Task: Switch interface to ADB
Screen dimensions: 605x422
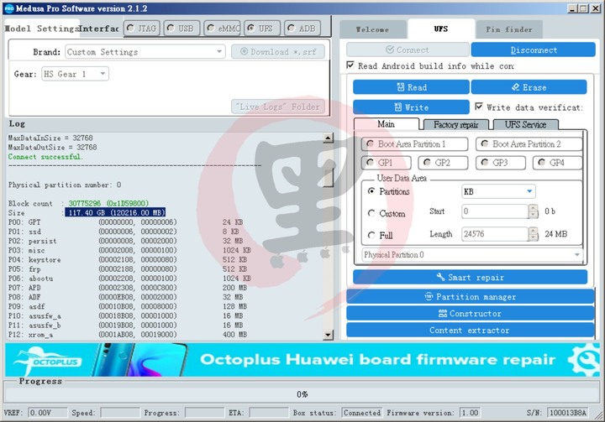Action: pyautogui.click(x=302, y=29)
